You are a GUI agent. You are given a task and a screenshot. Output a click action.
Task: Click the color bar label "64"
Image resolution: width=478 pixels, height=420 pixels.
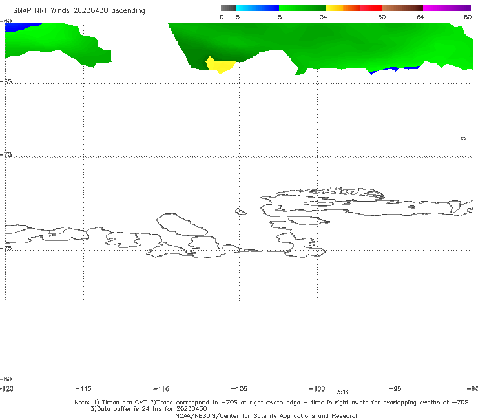[421, 17]
